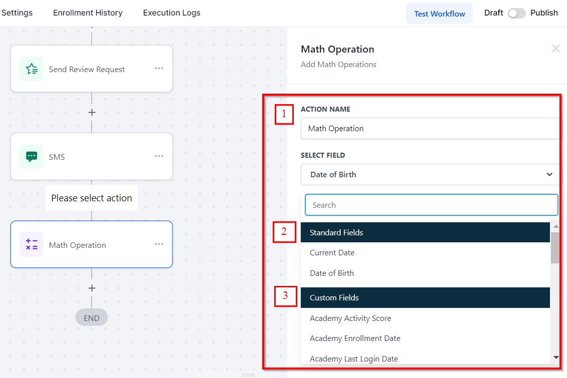Screen dimensions: 567x378
Task: Select Current Date option
Action: tap(425, 253)
